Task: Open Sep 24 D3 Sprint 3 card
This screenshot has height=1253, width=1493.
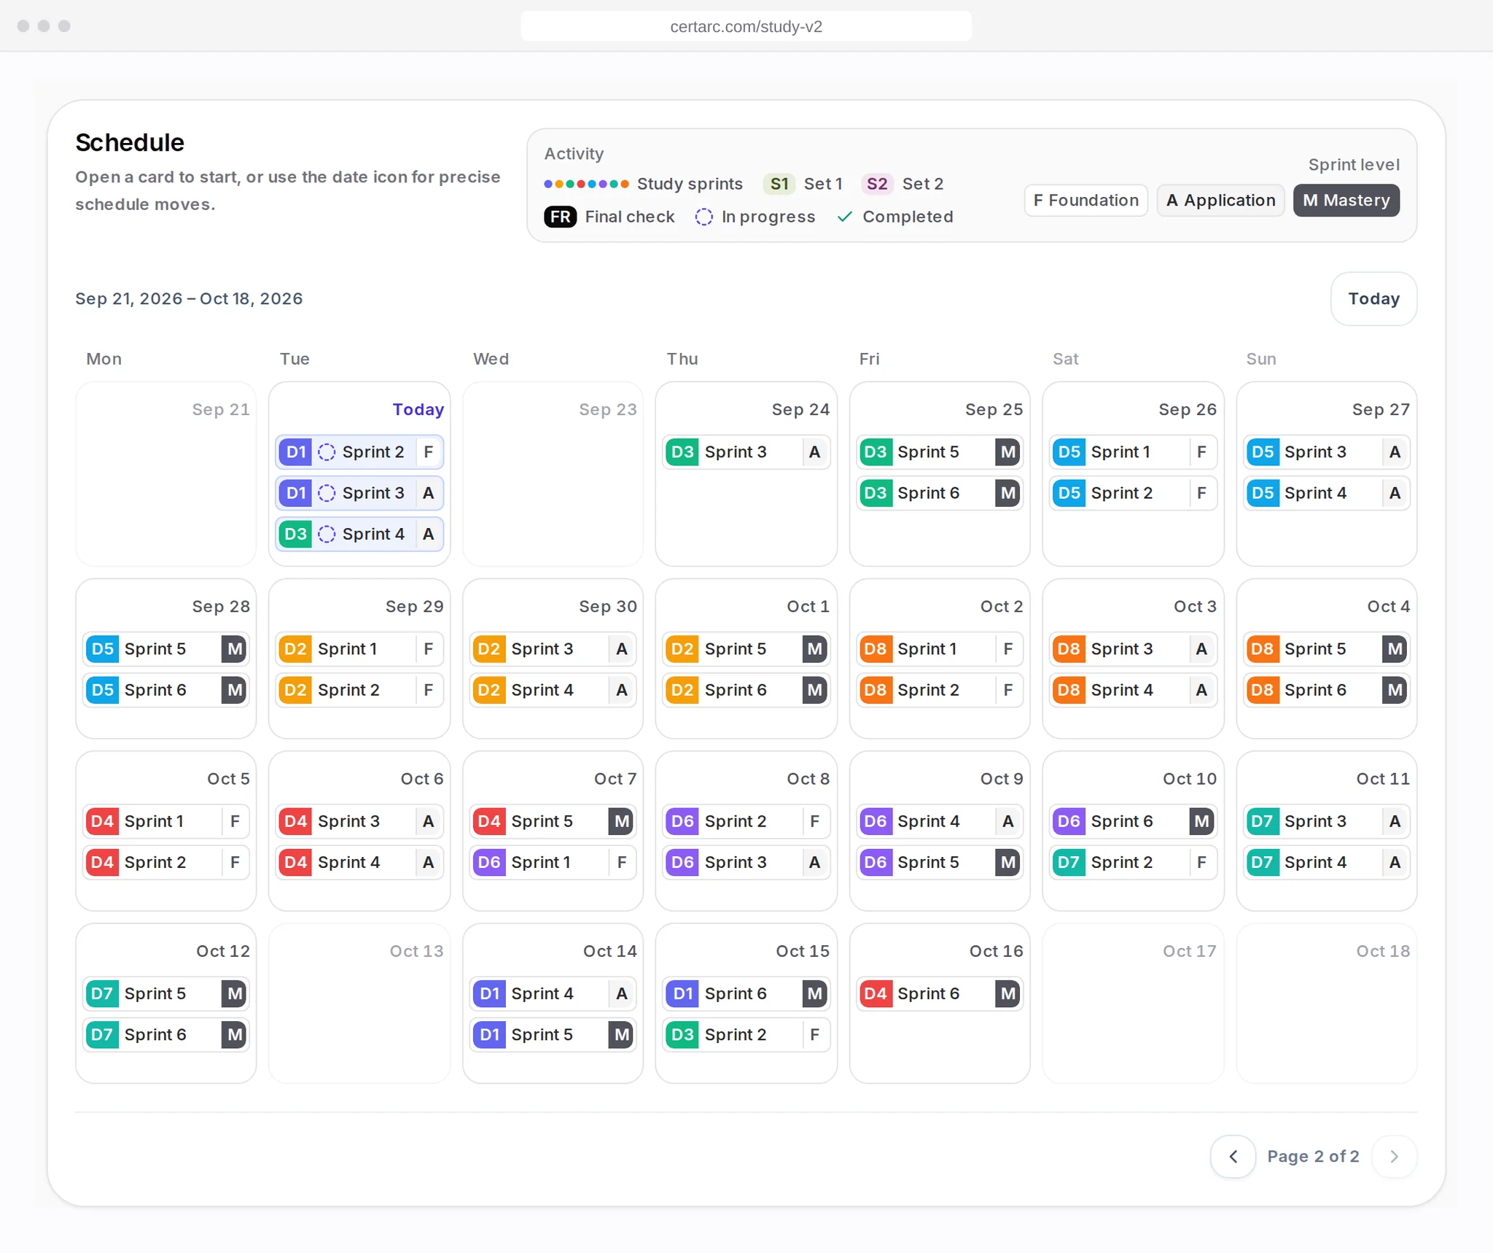Action: point(746,452)
